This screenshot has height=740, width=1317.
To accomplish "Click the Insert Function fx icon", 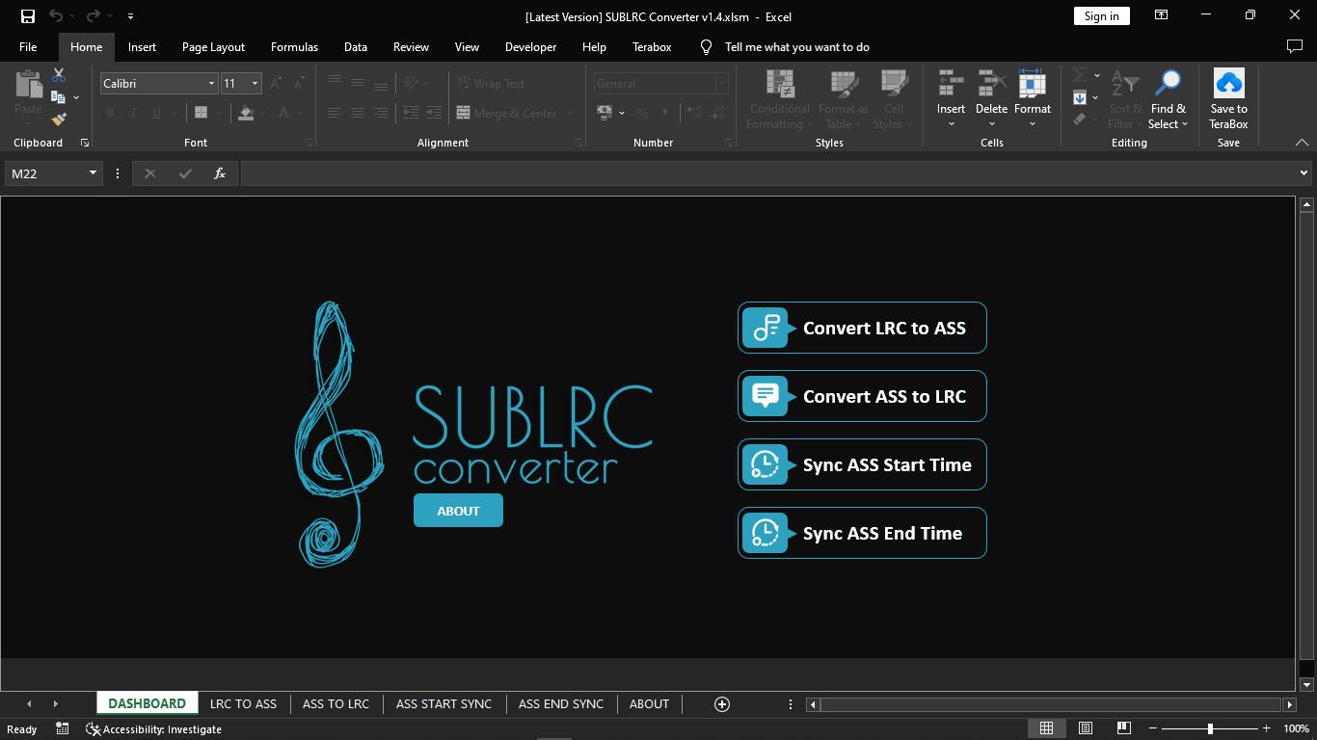I will 220,173.
